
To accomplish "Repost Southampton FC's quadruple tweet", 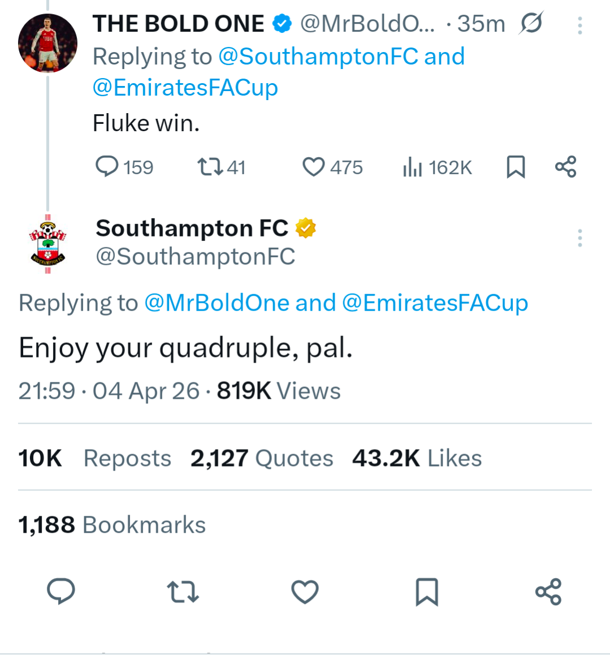I will [183, 592].
